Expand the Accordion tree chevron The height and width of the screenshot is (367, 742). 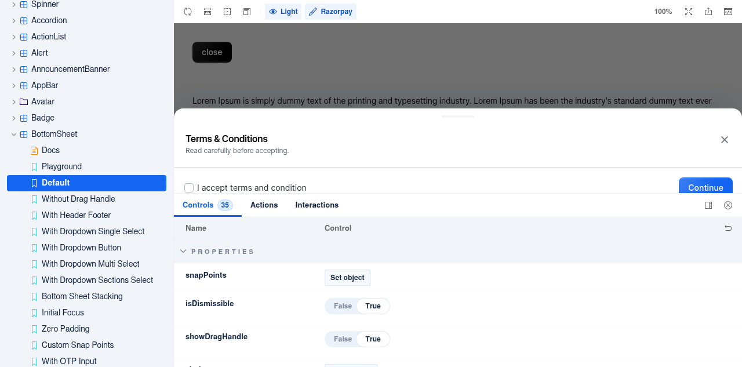click(x=14, y=20)
